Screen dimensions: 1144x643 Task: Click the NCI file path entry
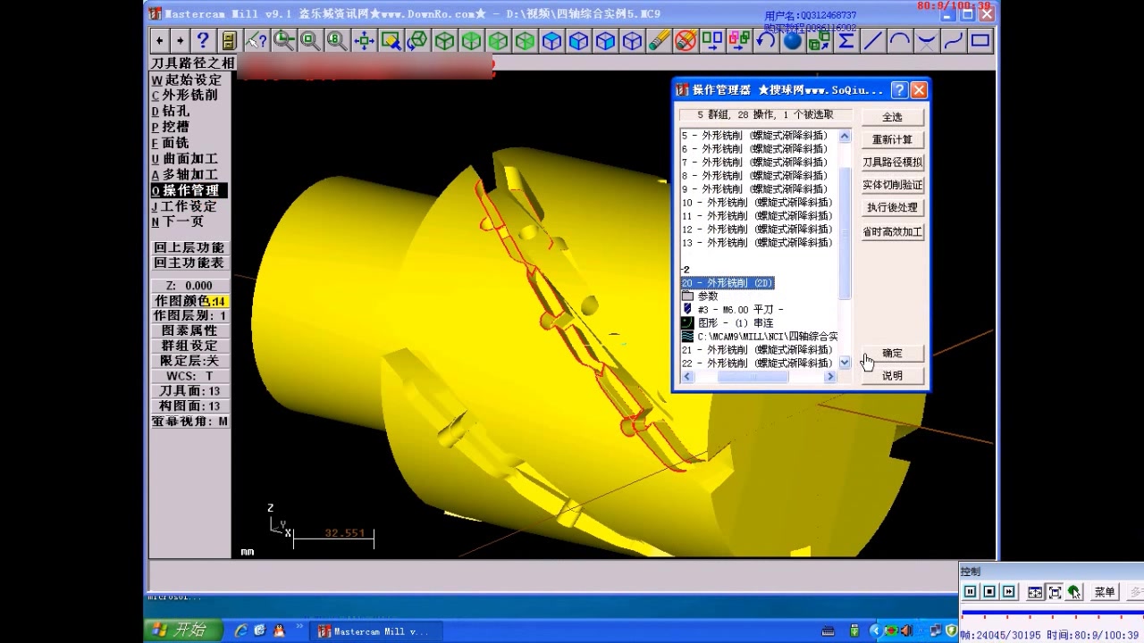[760, 336]
